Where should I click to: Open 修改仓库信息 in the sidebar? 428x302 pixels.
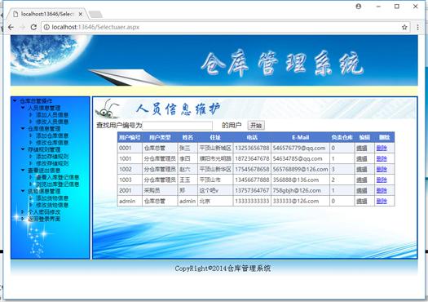[52, 143]
